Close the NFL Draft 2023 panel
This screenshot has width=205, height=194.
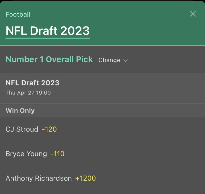[193, 14]
